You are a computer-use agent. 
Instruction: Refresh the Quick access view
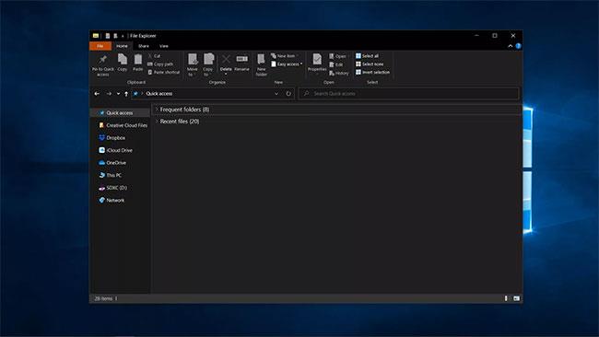(288, 94)
